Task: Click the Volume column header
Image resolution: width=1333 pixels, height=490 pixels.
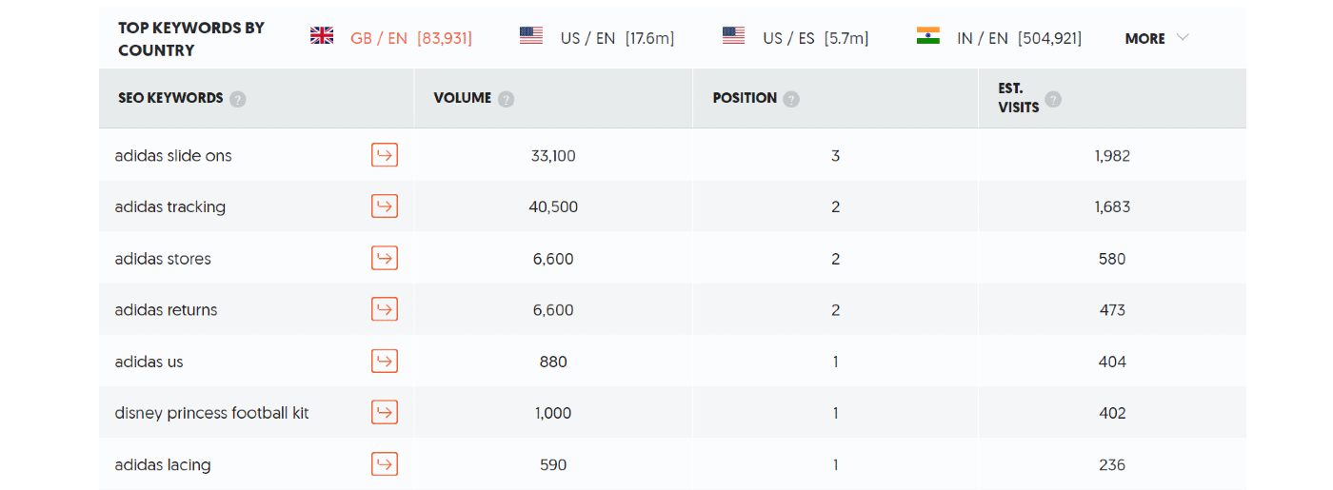Action: click(462, 98)
